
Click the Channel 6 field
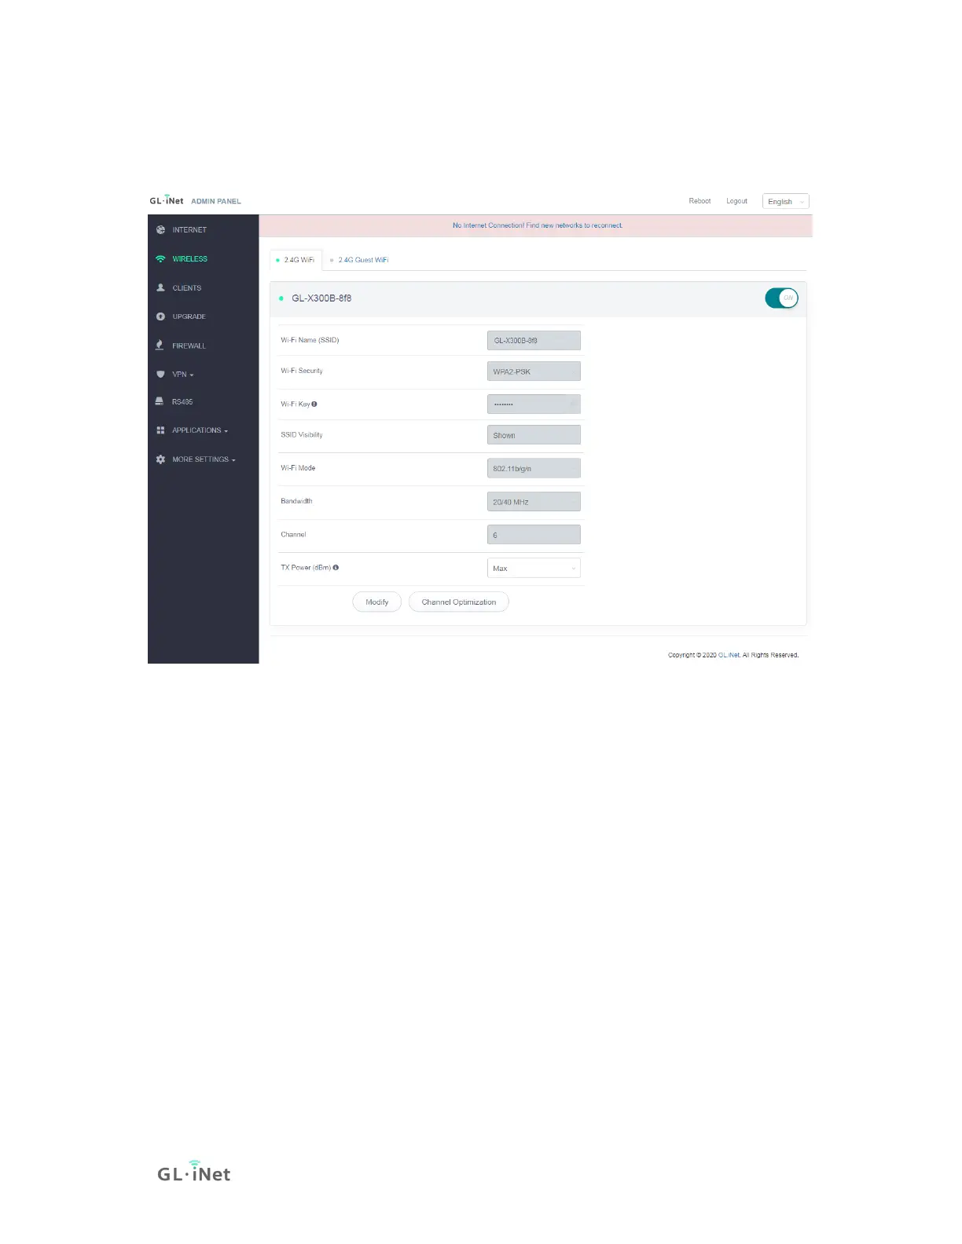pyautogui.click(x=534, y=535)
